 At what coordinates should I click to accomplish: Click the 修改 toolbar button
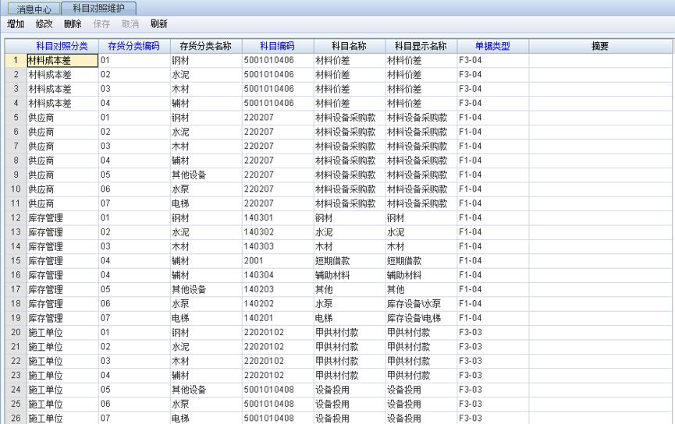click(44, 24)
